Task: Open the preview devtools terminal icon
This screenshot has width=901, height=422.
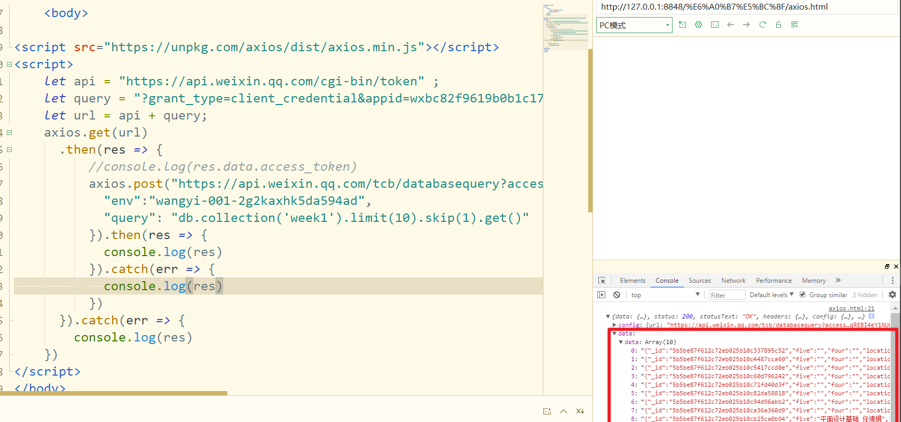Action: (x=714, y=25)
